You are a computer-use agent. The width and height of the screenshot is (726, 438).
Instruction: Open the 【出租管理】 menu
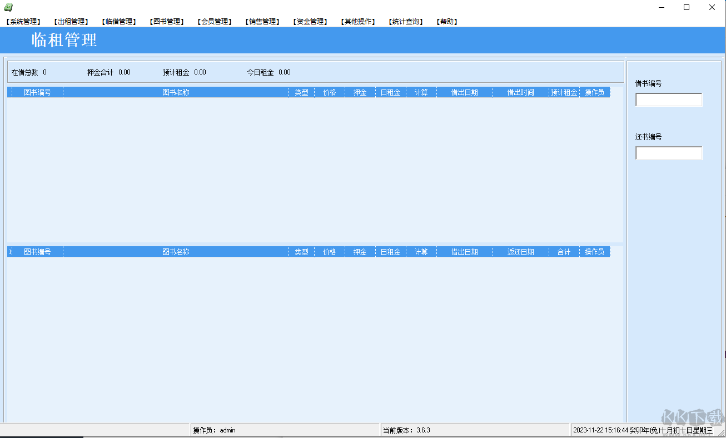[x=70, y=22]
